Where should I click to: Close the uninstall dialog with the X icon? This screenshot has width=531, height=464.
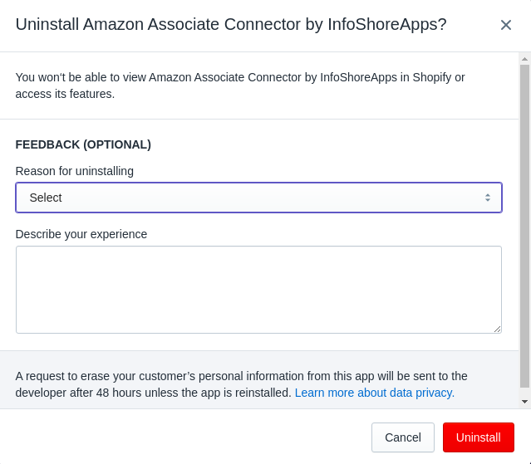point(505,25)
